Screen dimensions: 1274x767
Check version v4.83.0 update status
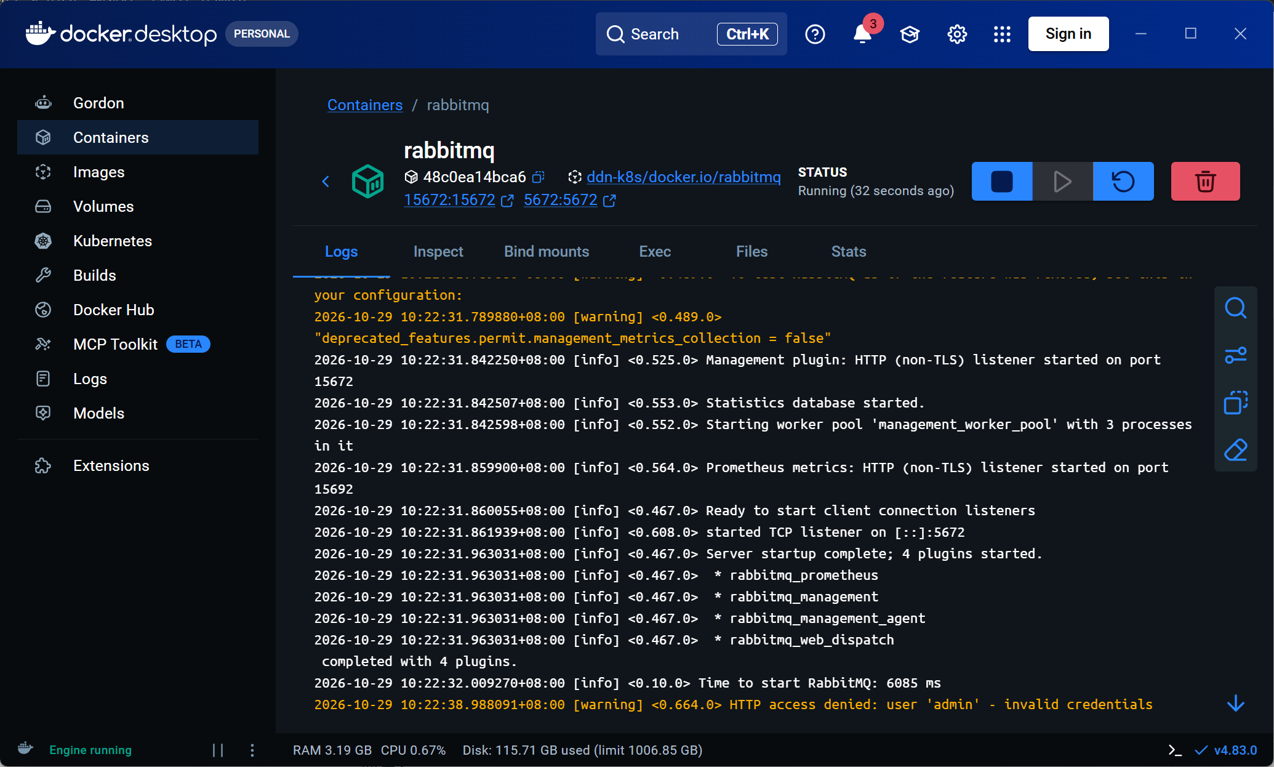point(1226,750)
